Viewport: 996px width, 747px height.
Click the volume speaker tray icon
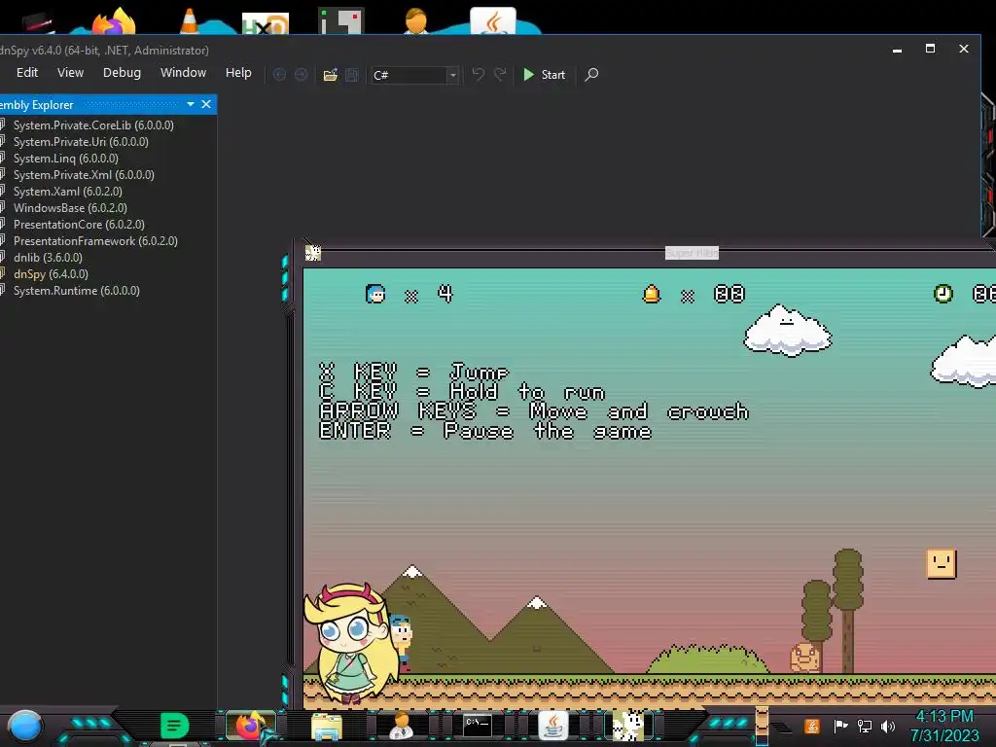point(888,726)
